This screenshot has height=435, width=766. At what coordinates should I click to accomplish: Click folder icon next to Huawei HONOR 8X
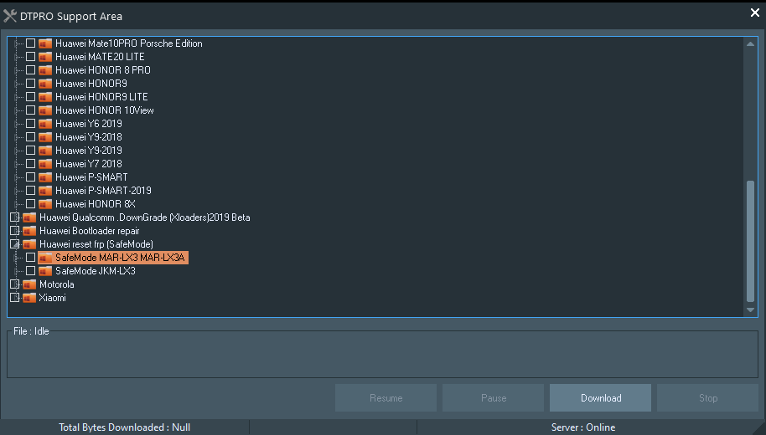(45, 204)
